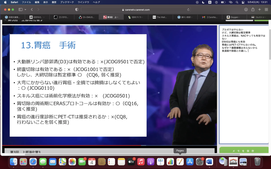The width and height of the screenshot is (271, 169).
Task: Toggle macOS Control Center in menu bar
Action: coord(243,2)
